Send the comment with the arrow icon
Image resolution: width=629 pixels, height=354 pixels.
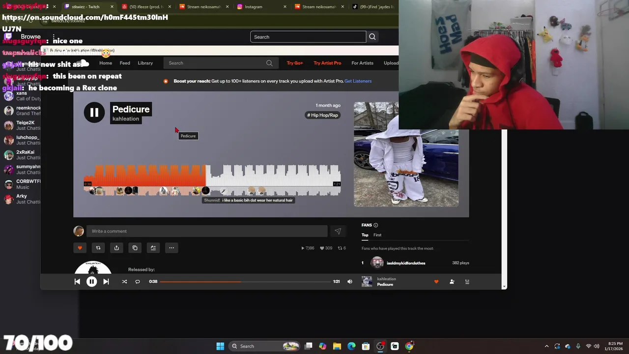pos(338,231)
